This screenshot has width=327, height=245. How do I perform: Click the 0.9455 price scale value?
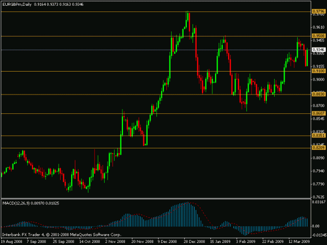(x=319, y=40)
